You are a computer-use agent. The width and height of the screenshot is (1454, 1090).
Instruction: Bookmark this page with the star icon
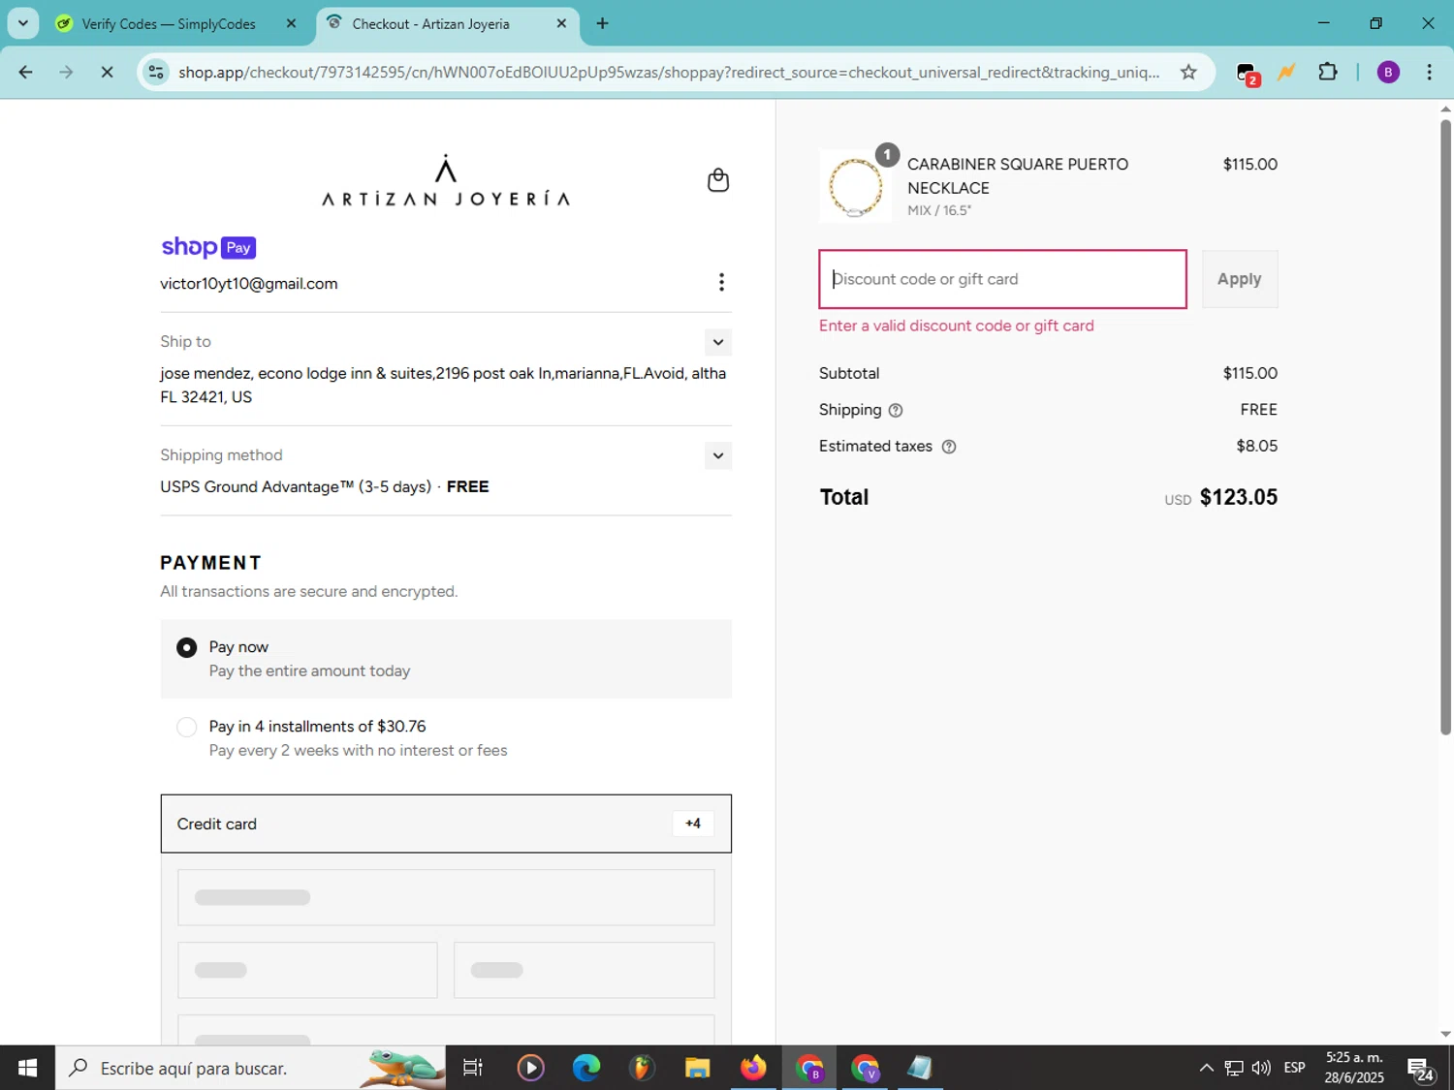1188,72
